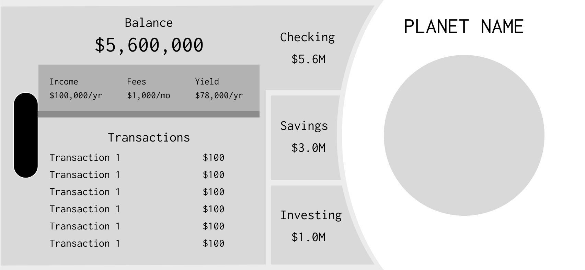Click the dark bar under the stats panel
This screenshot has height=270, width=585.
click(x=149, y=114)
